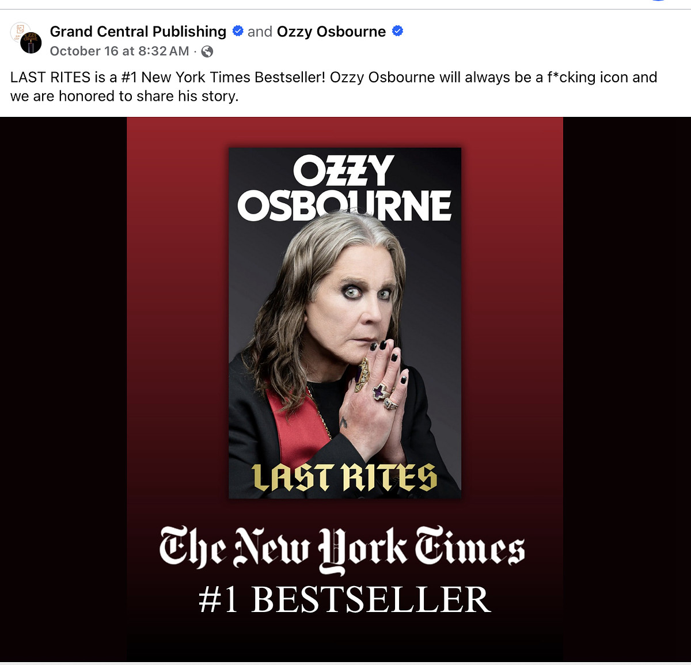Click the post caption about LAST RITES

[x=333, y=86]
